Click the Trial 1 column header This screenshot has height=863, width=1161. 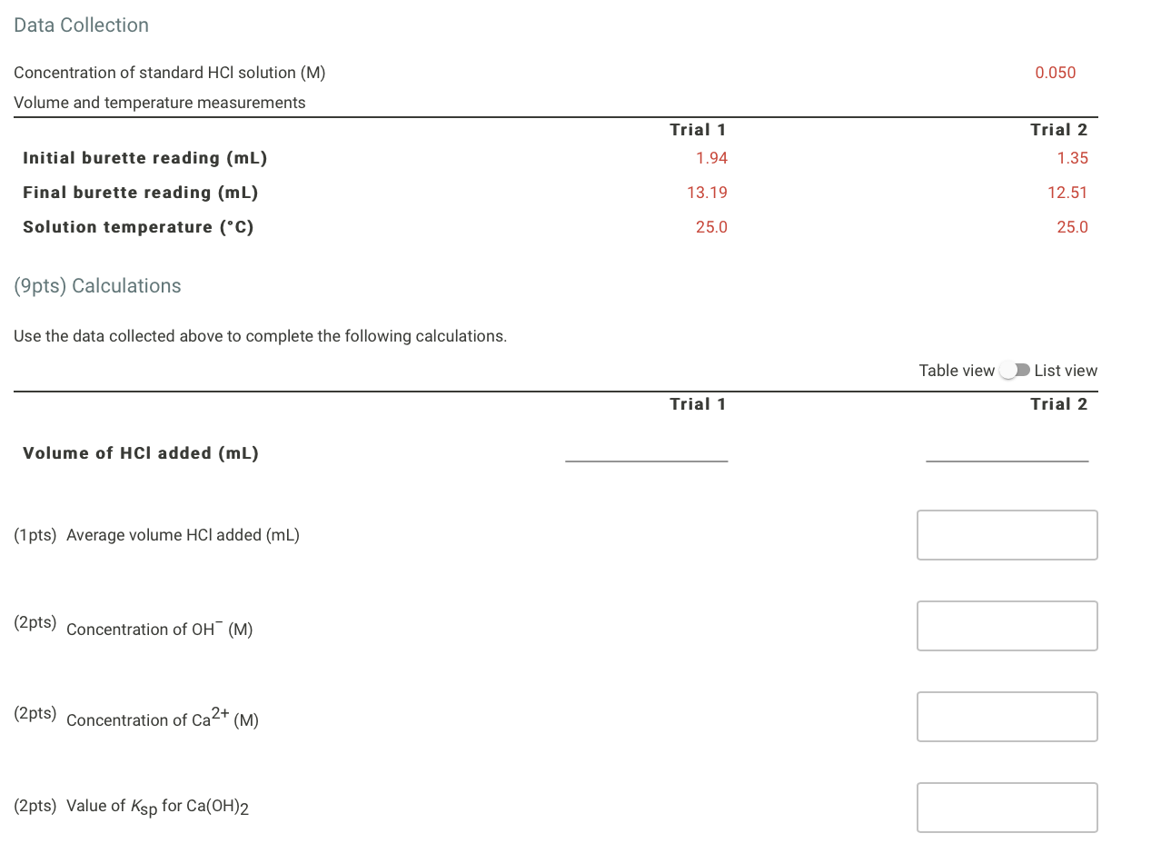click(698, 130)
